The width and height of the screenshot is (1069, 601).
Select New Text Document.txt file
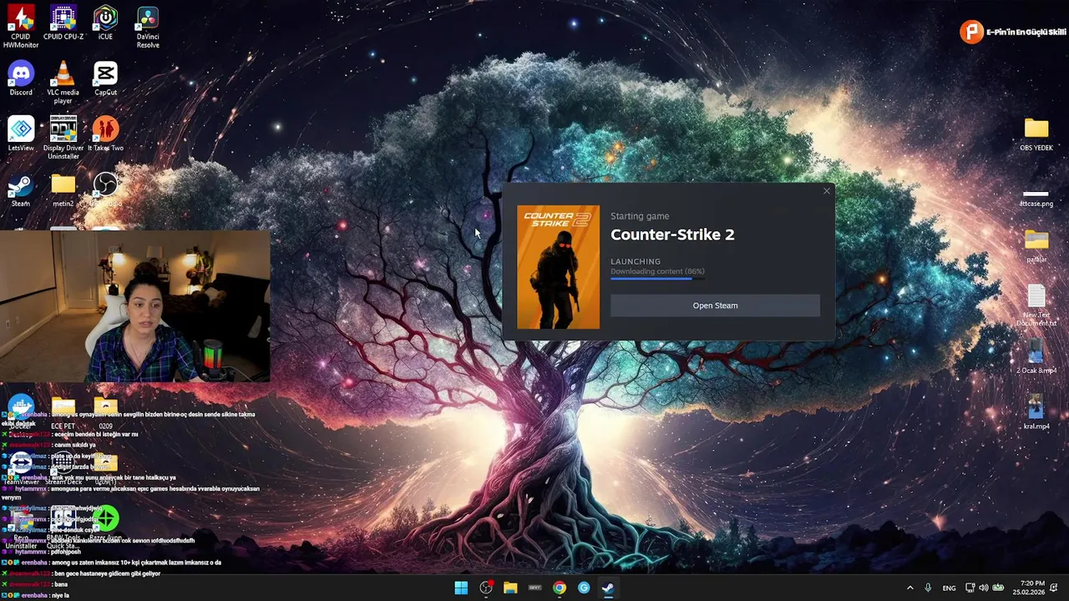pos(1036,305)
